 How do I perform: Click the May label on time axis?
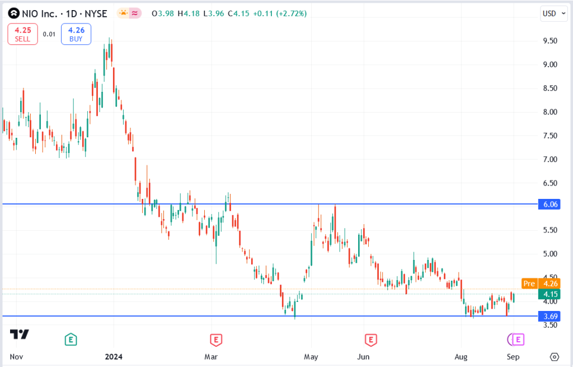click(x=311, y=357)
